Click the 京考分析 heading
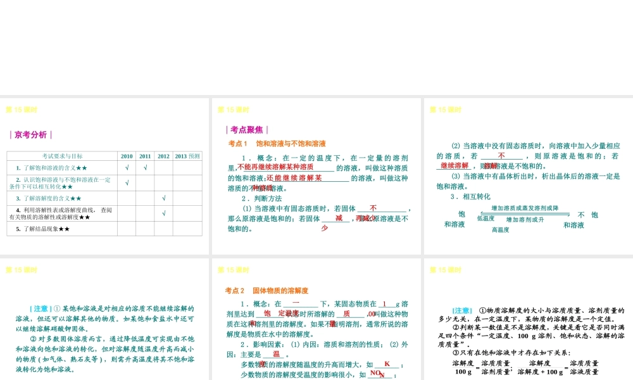The width and height of the screenshot is (633, 380). [30, 134]
